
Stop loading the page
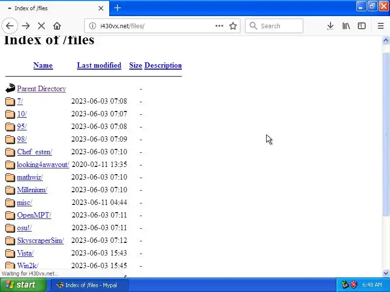point(41,26)
